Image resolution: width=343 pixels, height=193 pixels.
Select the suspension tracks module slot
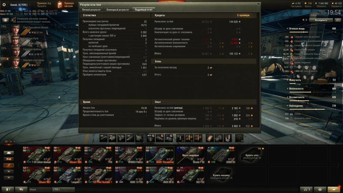[x=130, y=138]
